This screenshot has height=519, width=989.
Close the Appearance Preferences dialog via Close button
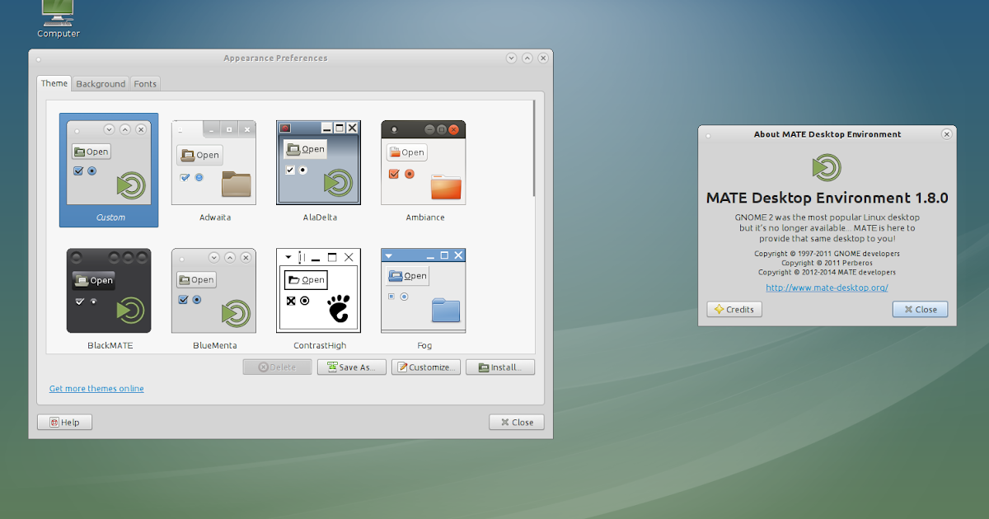517,422
